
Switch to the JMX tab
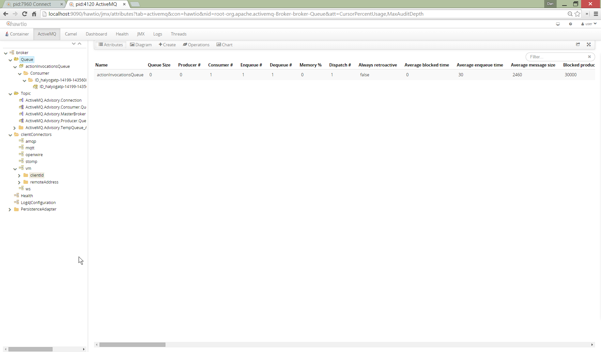(141, 34)
